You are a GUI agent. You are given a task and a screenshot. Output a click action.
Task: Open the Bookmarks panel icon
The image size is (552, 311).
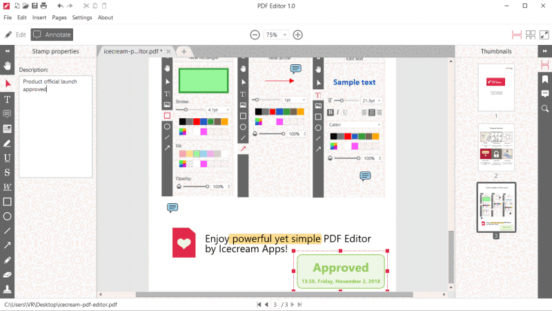click(x=545, y=79)
